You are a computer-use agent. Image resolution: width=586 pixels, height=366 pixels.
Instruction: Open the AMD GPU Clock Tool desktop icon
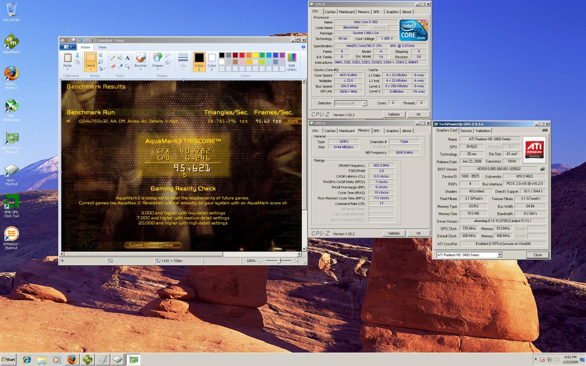11,206
